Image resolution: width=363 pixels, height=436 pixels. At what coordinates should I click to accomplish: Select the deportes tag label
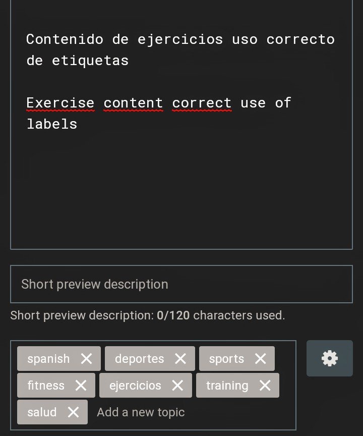140,359
